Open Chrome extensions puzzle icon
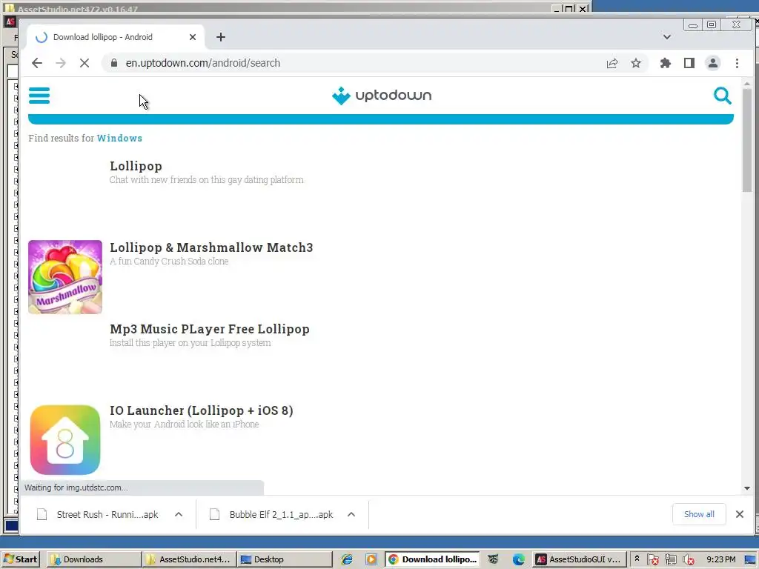 click(666, 63)
